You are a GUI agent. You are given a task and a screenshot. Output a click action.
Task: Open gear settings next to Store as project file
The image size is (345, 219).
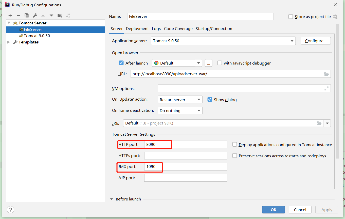[335, 17]
